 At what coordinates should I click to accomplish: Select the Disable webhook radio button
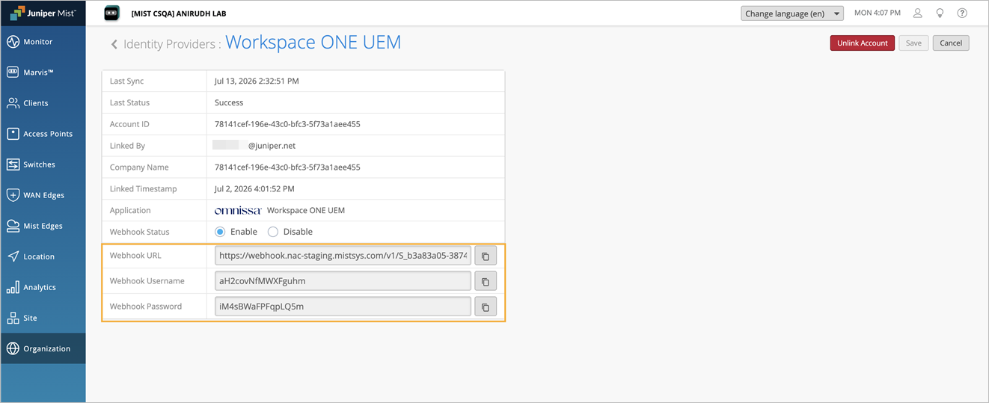tap(273, 232)
